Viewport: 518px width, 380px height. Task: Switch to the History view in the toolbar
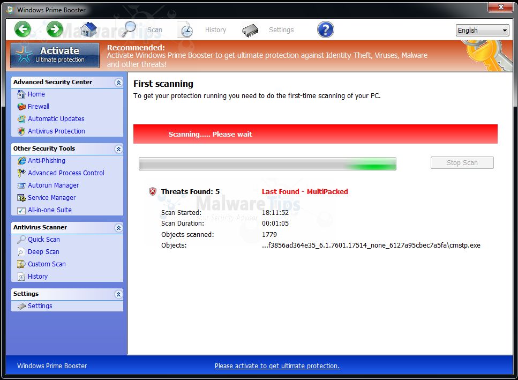215,30
